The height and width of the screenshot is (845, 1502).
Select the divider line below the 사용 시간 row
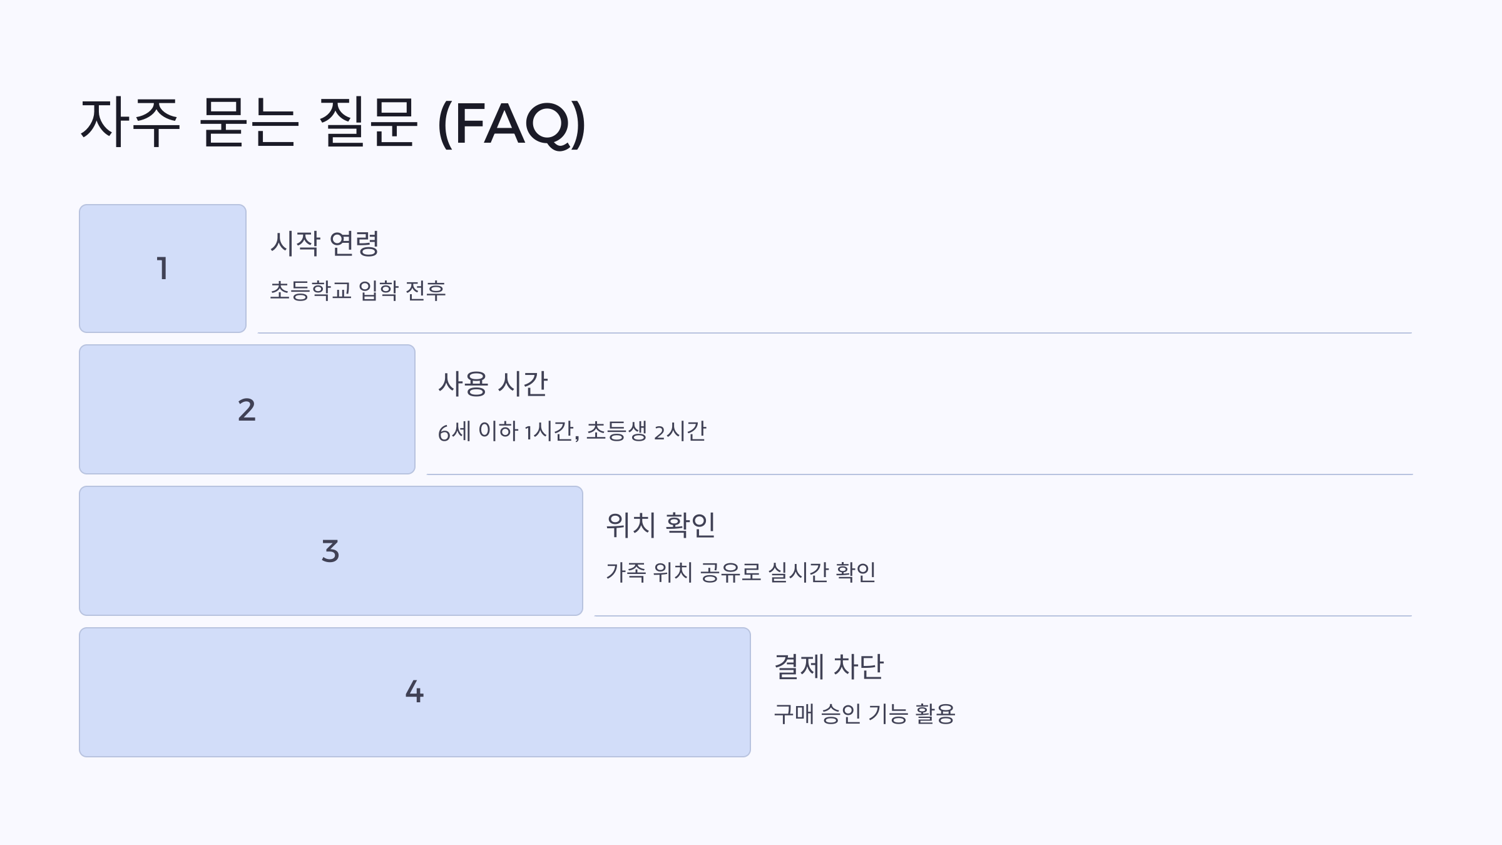pos(920,474)
